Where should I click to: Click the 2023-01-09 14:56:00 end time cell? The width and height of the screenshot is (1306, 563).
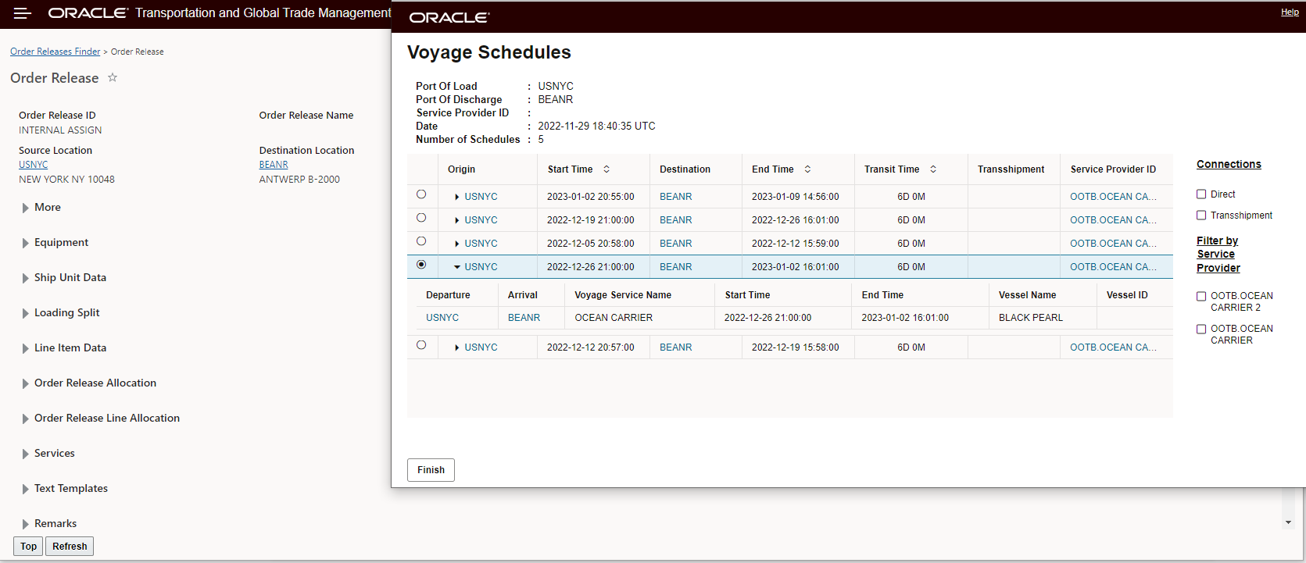796,197
